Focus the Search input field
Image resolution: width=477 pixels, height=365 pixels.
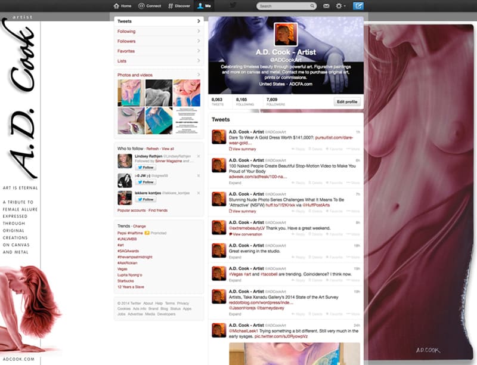coord(286,6)
